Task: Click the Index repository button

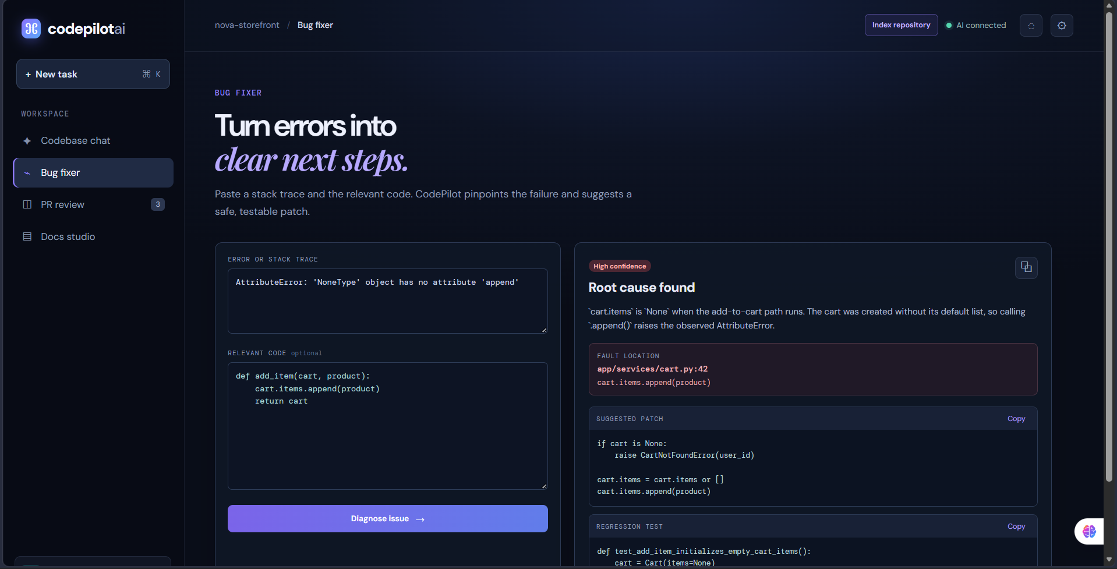Action: 901,25
